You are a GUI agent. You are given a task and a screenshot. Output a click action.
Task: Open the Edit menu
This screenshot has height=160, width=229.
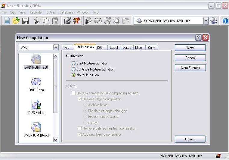coord(13,12)
